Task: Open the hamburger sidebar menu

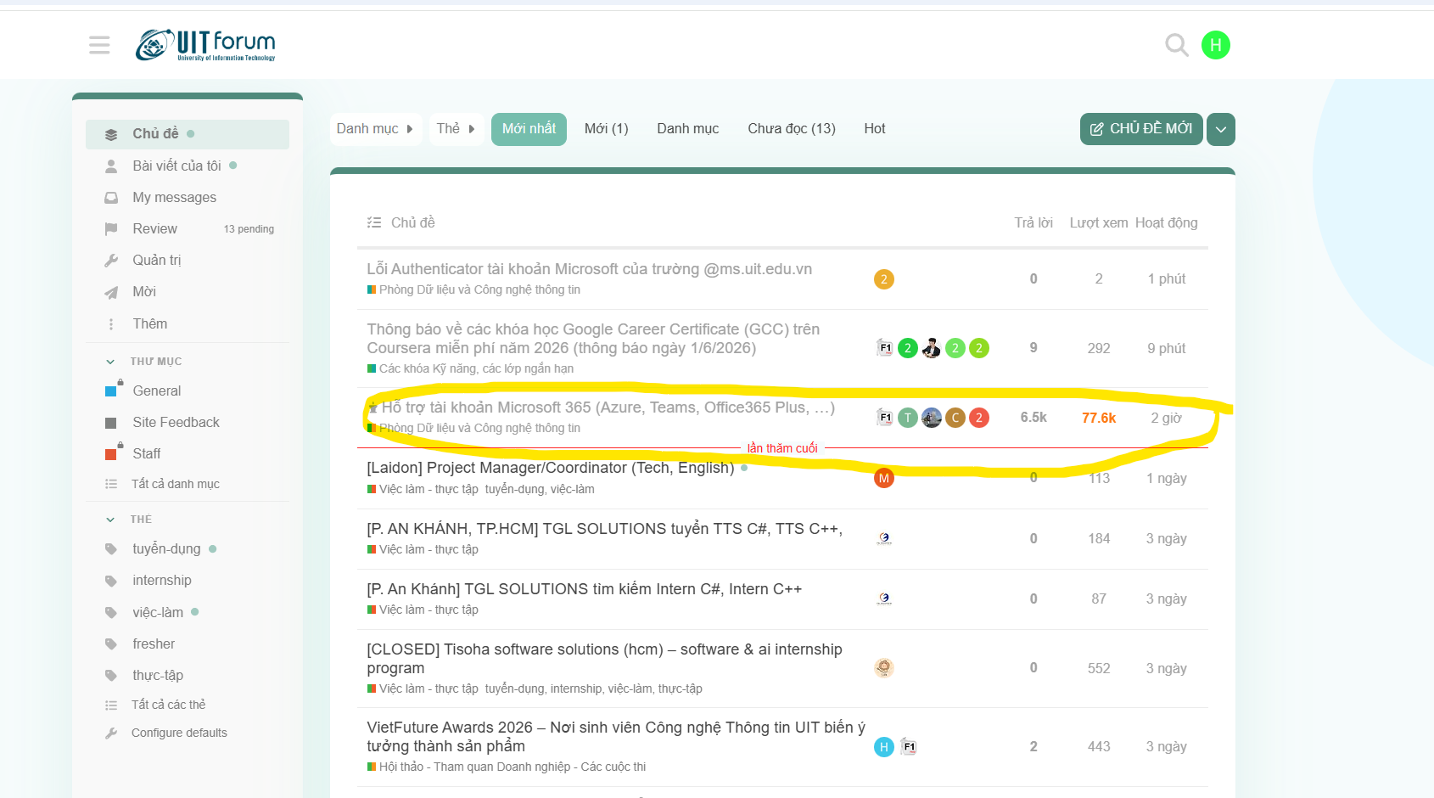Action: click(99, 45)
